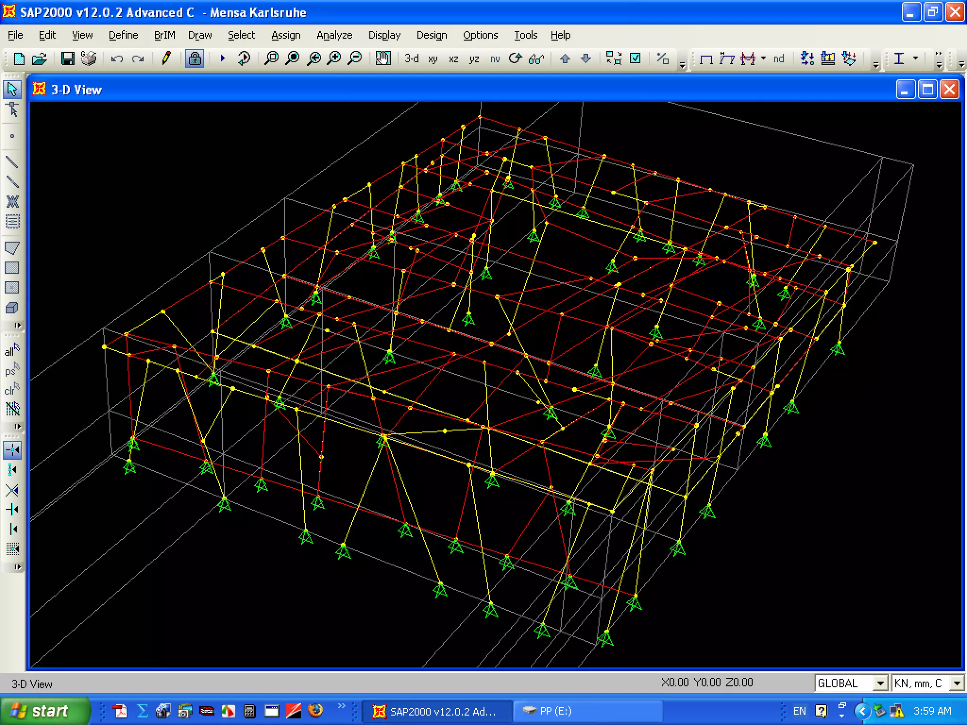Click Restore Full View zoom icon

coord(293,59)
